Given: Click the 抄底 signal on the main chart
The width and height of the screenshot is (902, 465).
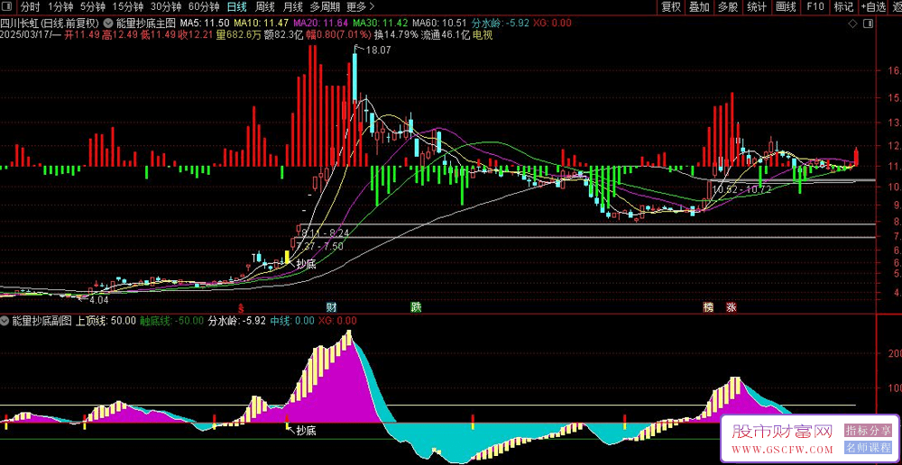Looking at the screenshot, I should tap(306, 264).
